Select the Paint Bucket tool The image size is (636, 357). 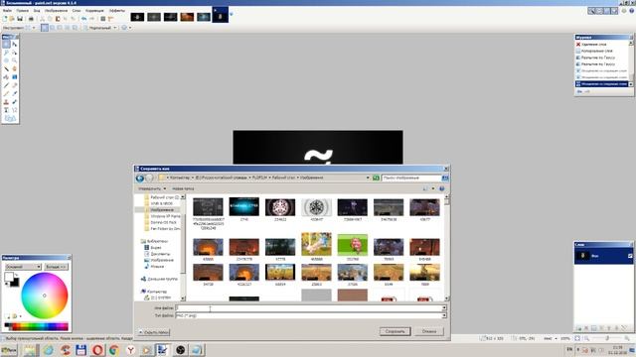coord(6,77)
